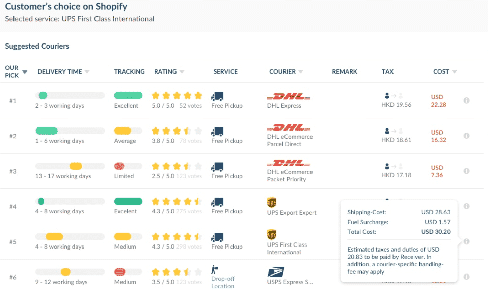This screenshot has height=290, width=488.
Task: Click rank #4 cell
Action: (13, 206)
